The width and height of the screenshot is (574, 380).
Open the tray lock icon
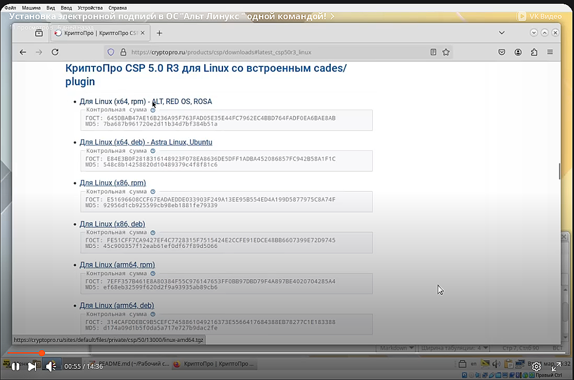click(x=462, y=364)
